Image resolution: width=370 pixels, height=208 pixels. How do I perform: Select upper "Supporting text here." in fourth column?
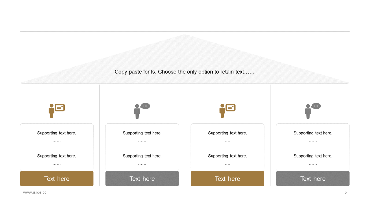click(313, 133)
